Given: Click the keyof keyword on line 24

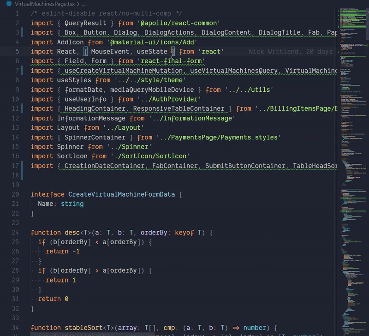Looking at the screenshot, I should pyautogui.click(x=184, y=233).
